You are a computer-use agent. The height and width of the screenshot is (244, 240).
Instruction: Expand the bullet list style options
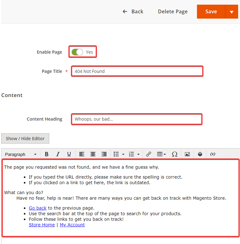click(123, 154)
